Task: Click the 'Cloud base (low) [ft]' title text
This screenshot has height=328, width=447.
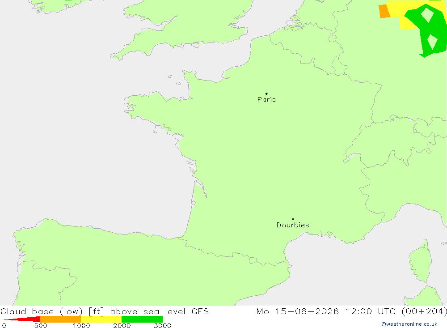Action: coord(52,311)
